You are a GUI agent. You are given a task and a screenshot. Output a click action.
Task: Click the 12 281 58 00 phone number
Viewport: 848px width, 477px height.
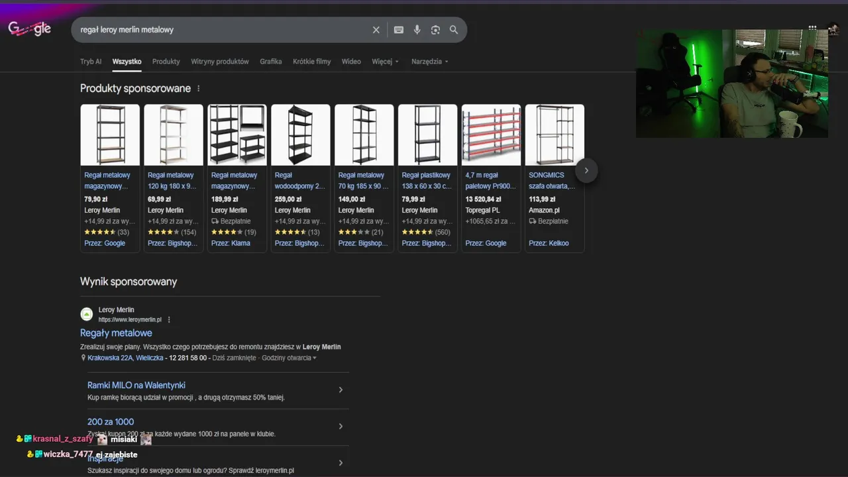(188, 358)
